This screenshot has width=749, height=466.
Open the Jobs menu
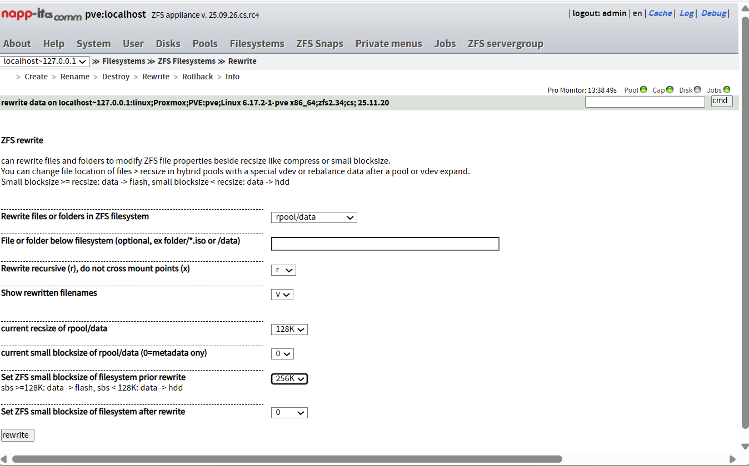[445, 44]
